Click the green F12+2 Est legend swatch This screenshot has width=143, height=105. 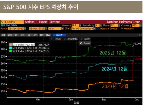[x=11, y=51]
